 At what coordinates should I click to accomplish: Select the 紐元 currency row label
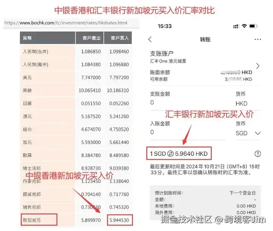click(27, 129)
